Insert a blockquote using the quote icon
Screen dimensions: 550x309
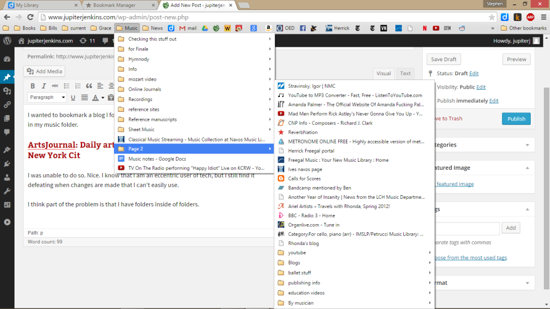pos(89,86)
